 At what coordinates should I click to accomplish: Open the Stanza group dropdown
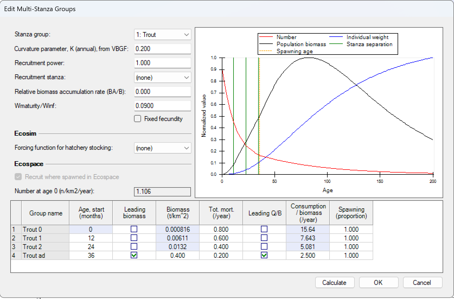pos(162,35)
